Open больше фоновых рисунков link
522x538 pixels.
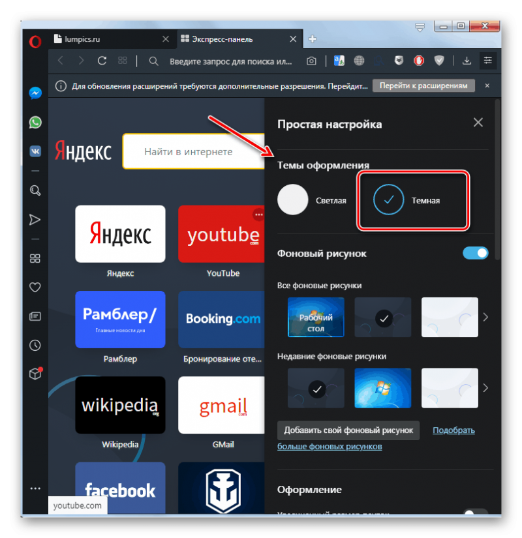click(x=330, y=447)
